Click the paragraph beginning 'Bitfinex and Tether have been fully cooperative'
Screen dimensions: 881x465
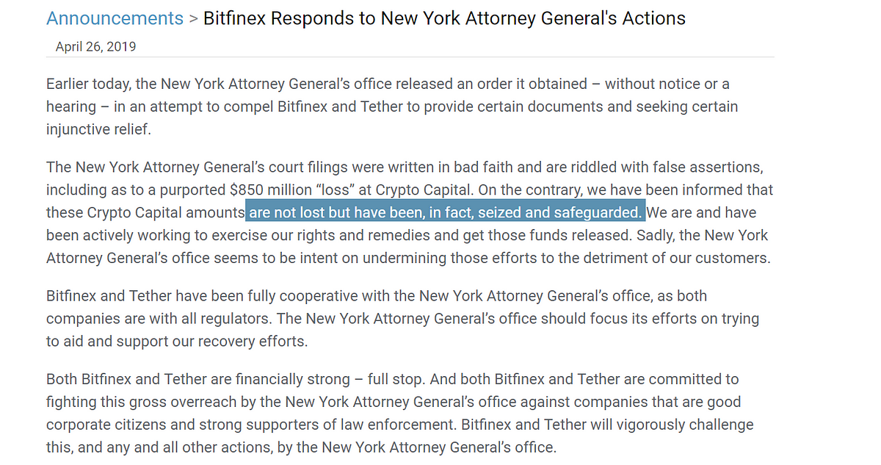[402, 319]
